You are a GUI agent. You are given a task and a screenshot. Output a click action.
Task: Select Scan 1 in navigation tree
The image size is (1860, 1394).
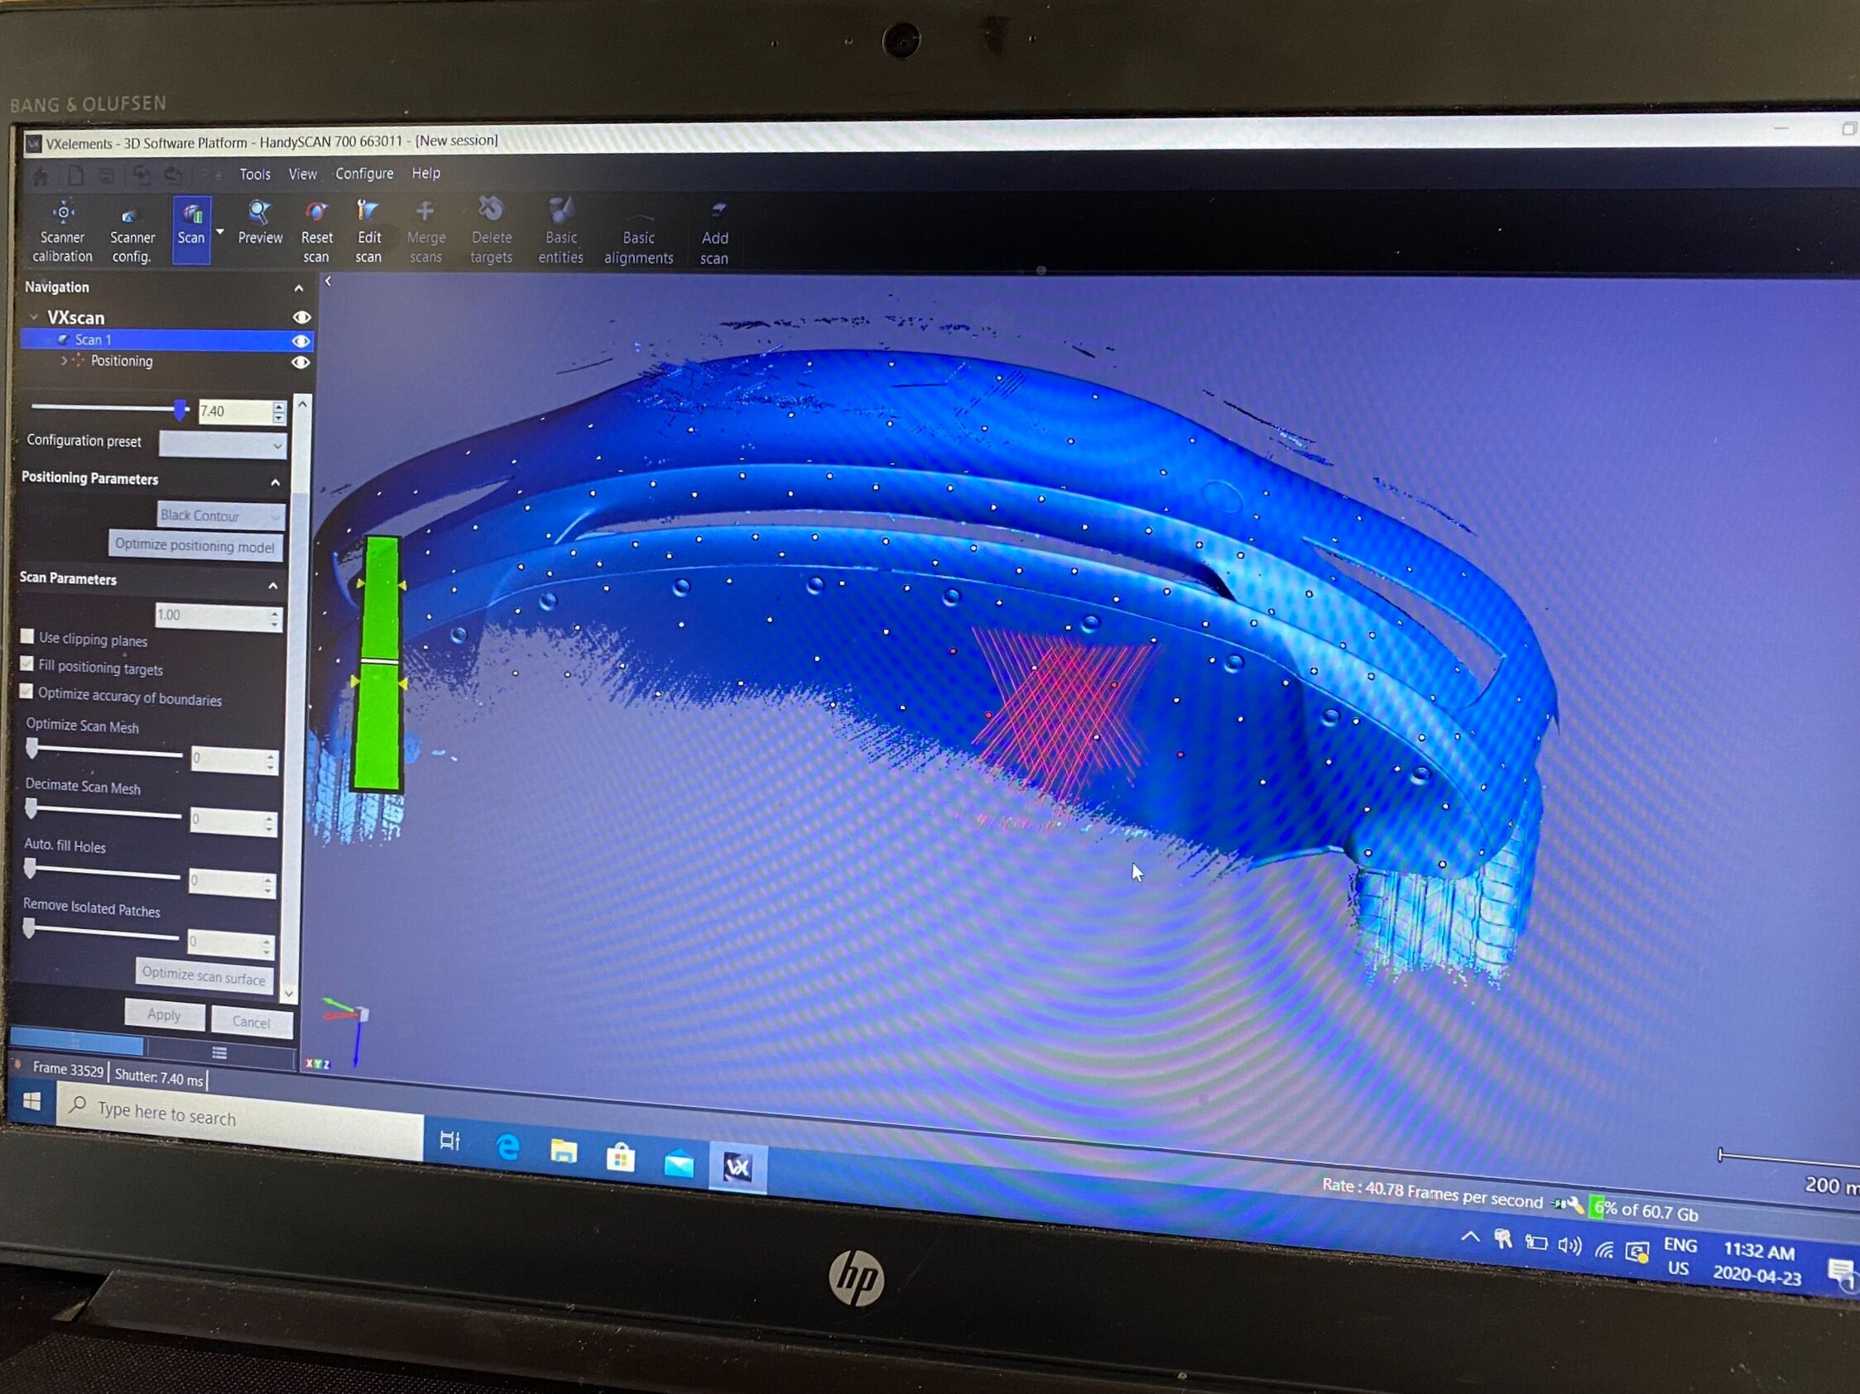pos(166,339)
